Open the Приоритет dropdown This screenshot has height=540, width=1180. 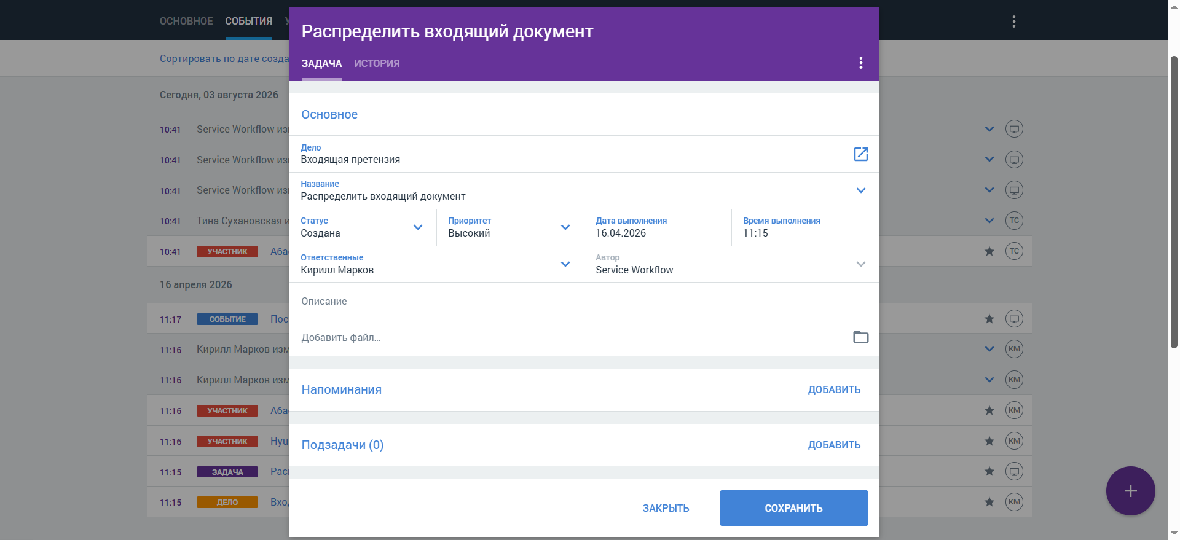(x=565, y=227)
